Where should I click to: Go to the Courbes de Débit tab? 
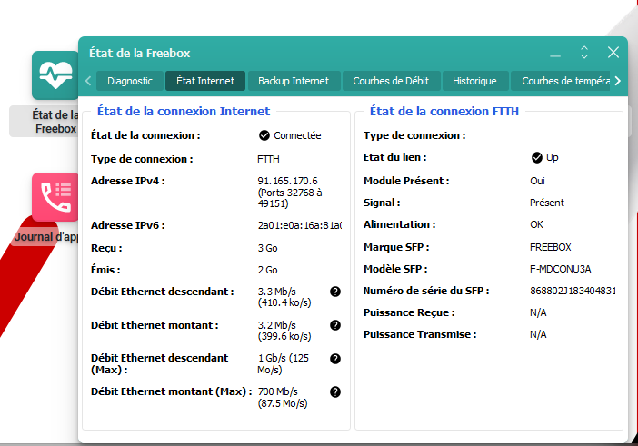click(x=391, y=81)
